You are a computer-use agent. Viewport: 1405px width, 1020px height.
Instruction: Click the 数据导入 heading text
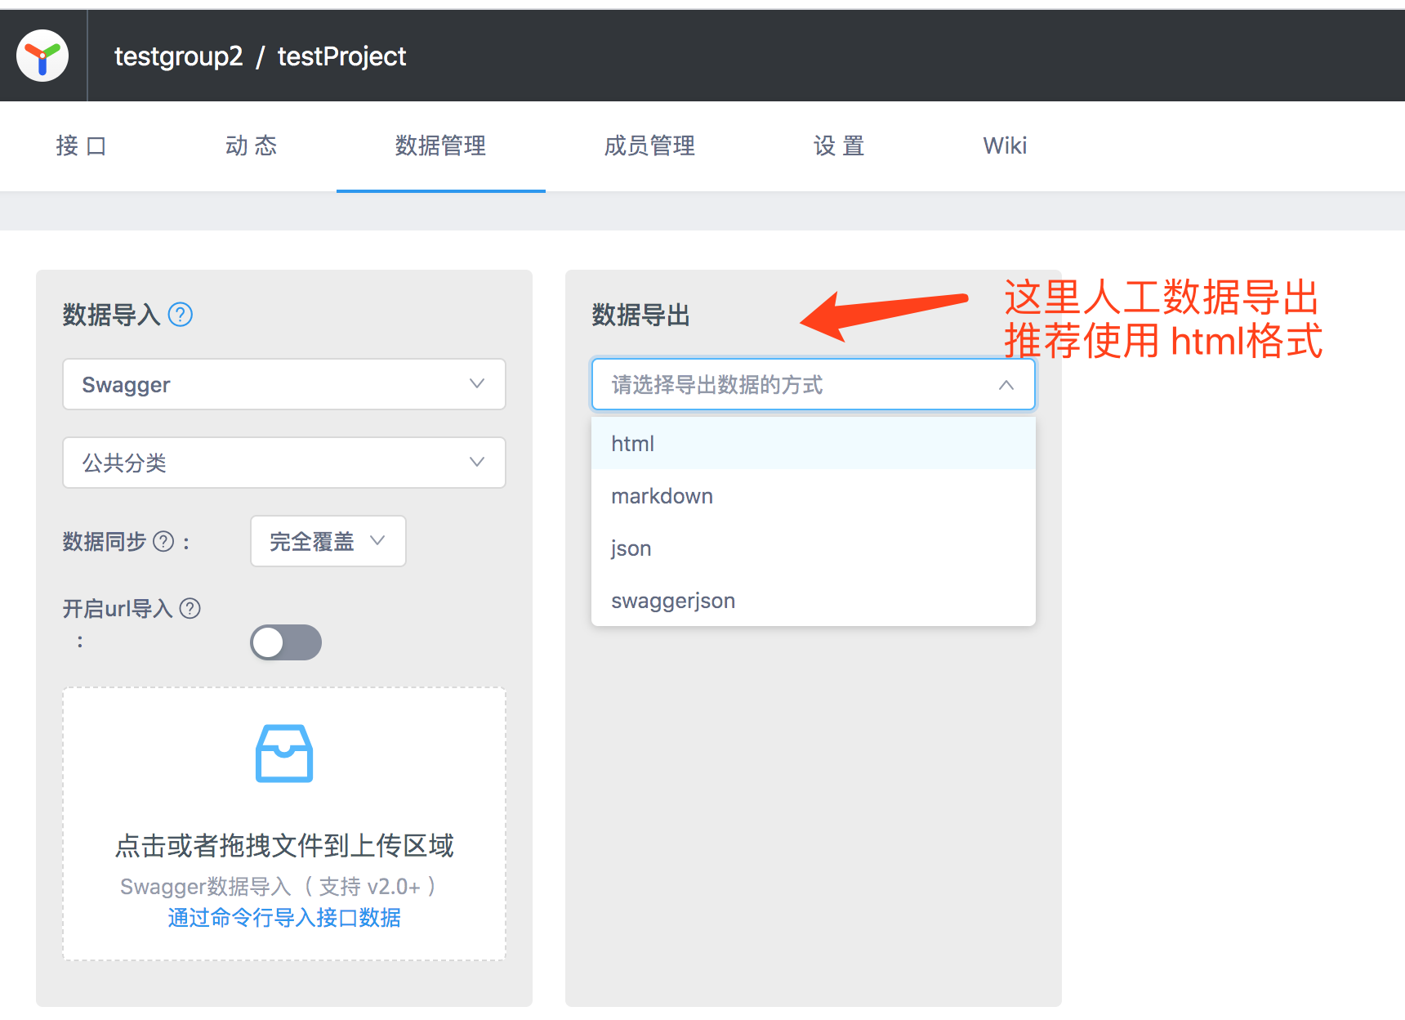click(x=112, y=315)
